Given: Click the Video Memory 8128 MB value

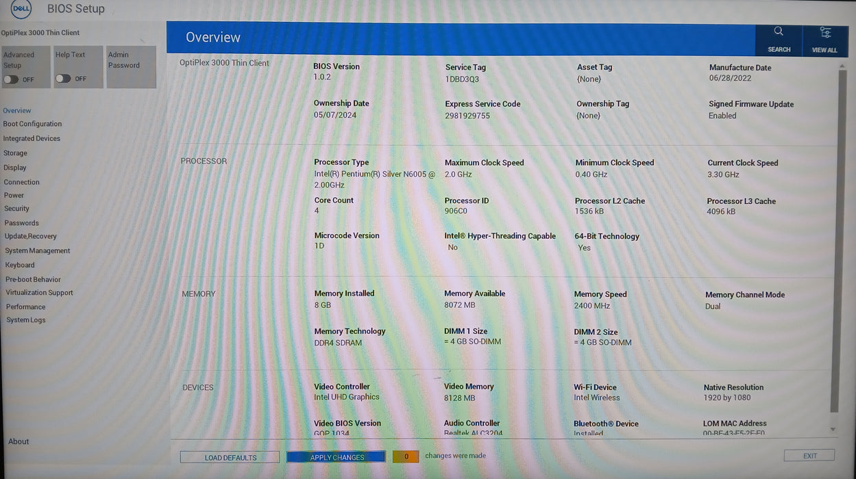Looking at the screenshot, I should [459, 398].
